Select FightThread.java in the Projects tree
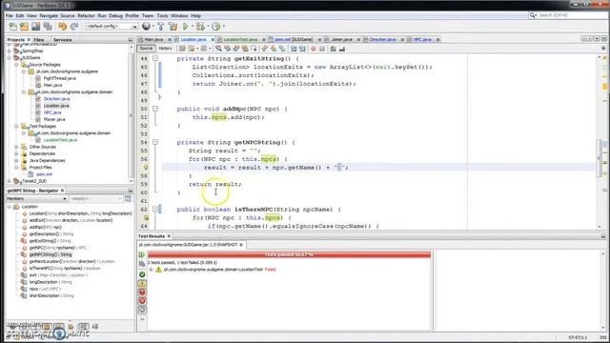The height and width of the screenshot is (343, 610). (x=59, y=78)
